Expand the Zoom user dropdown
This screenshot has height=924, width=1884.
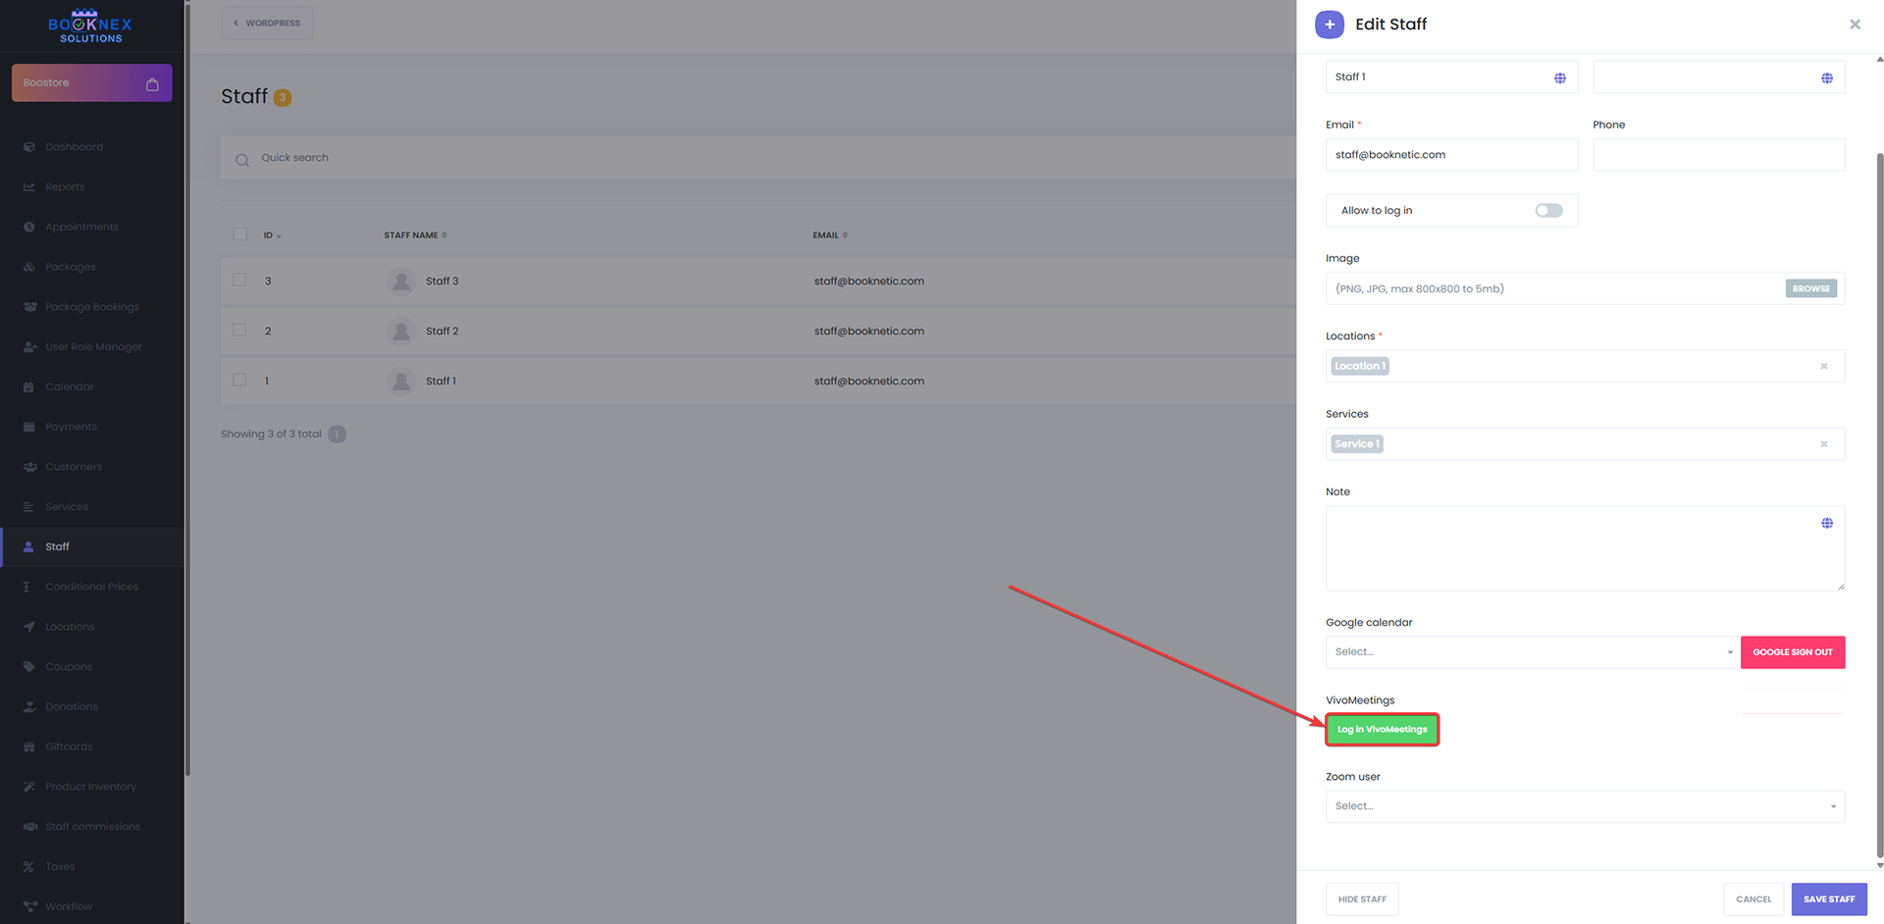(1584, 806)
